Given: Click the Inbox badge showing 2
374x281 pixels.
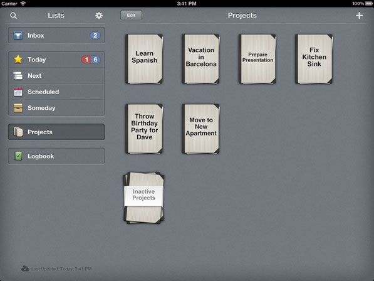Looking at the screenshot, I should (x=95, y=35).
